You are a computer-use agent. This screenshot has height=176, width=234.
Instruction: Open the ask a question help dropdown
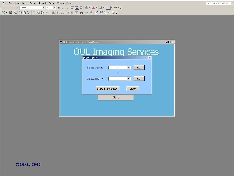click(232, 3)
